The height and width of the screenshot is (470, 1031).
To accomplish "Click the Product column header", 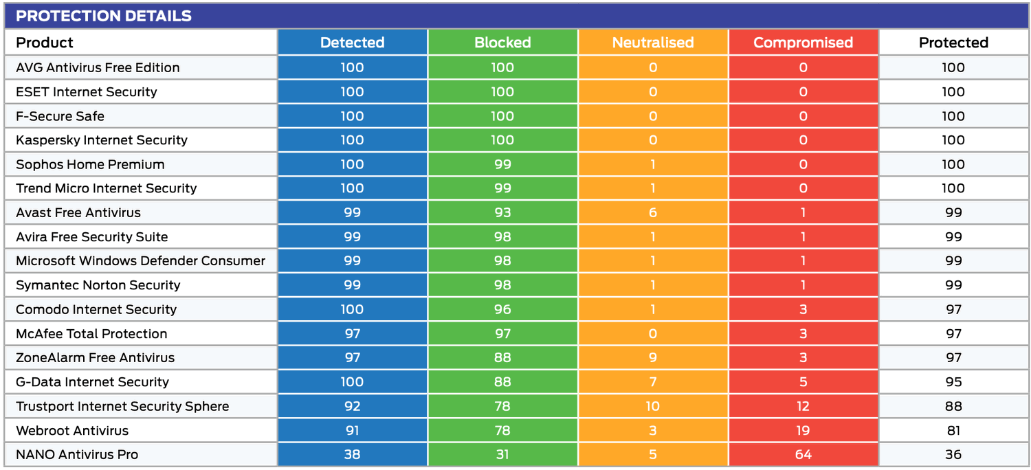I will tap(45, 43).
